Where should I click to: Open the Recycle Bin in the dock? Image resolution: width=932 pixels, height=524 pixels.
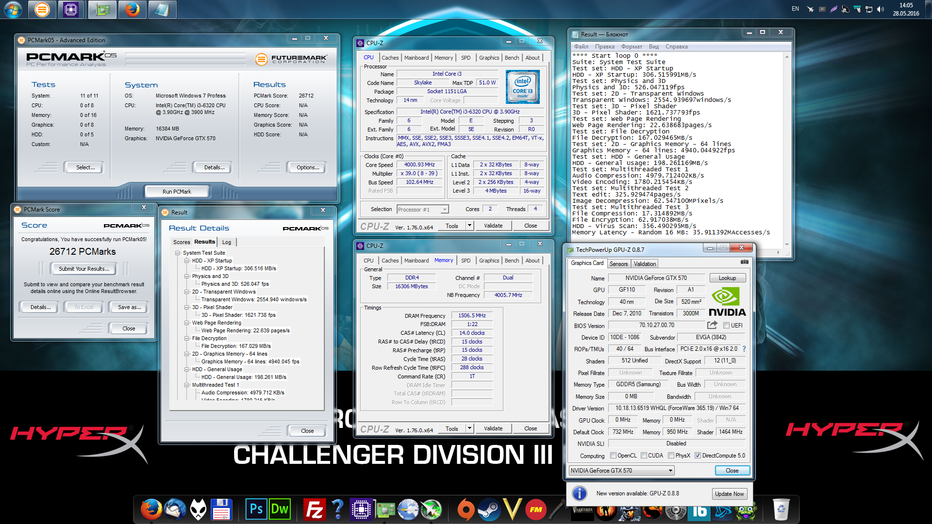[781, 509]
